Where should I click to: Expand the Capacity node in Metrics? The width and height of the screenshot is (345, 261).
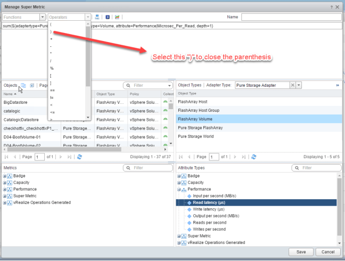[x=5, y=183]
